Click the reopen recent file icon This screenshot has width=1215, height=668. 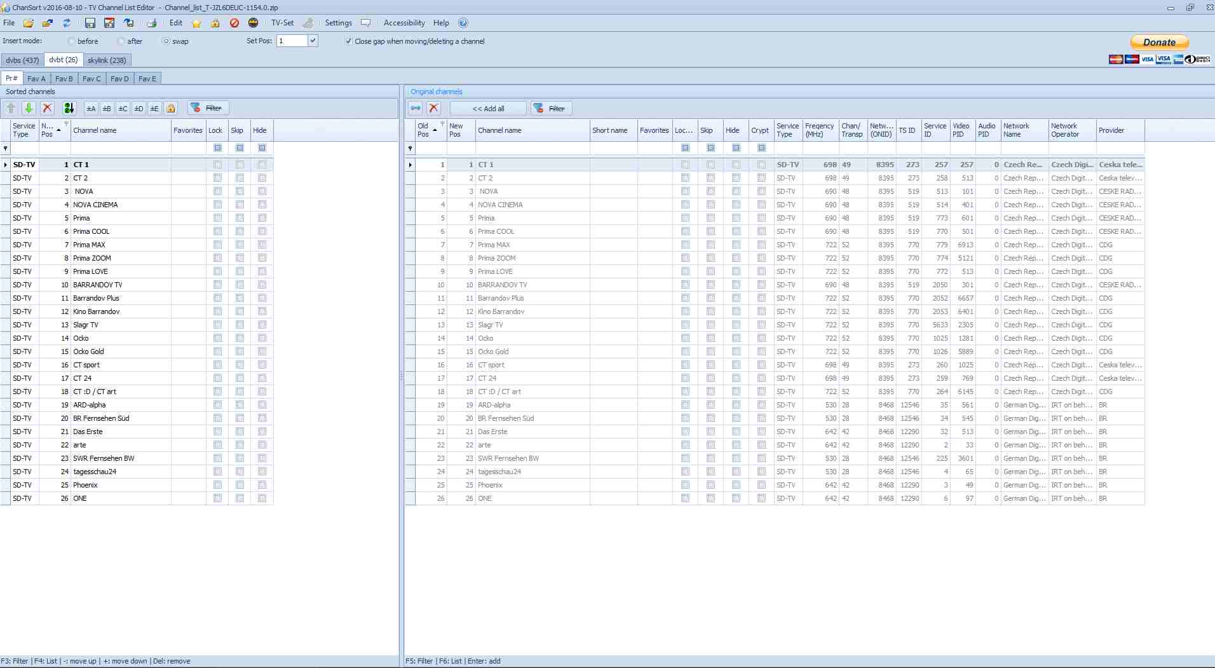click(x=48, y=23)
